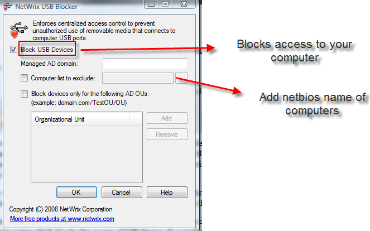
Task: Uncheck the Block USB Devices checkbox
Action: coord(13,50)
